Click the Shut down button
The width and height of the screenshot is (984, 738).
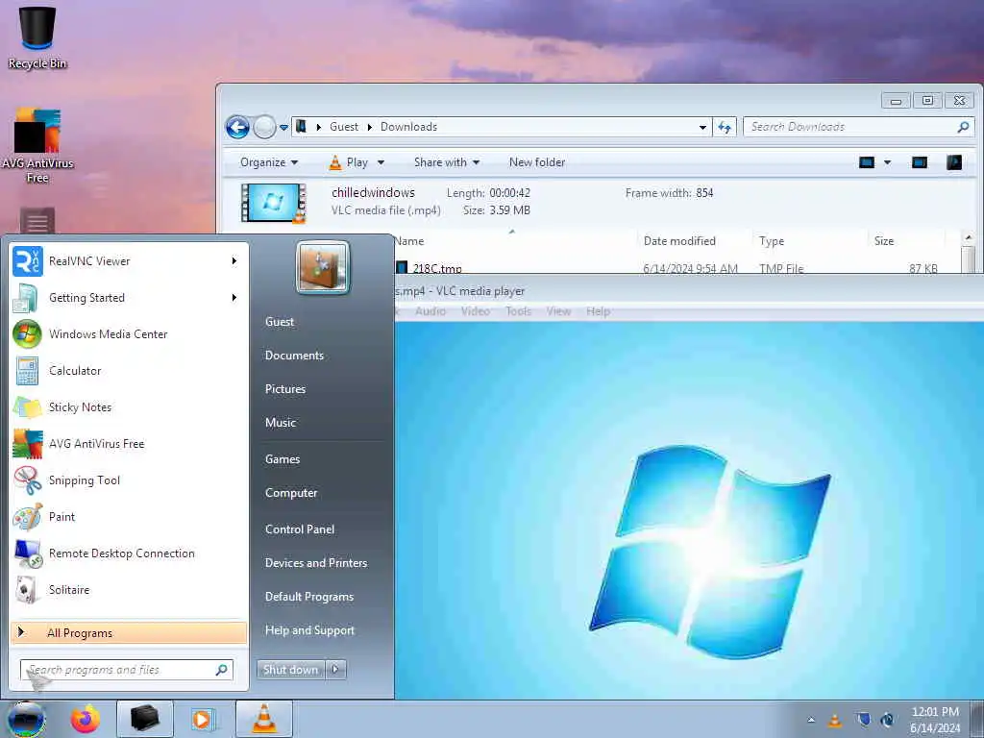coord(290,670)
